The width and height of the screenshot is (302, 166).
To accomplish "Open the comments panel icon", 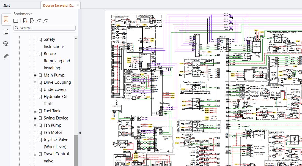I will point(6,44).
